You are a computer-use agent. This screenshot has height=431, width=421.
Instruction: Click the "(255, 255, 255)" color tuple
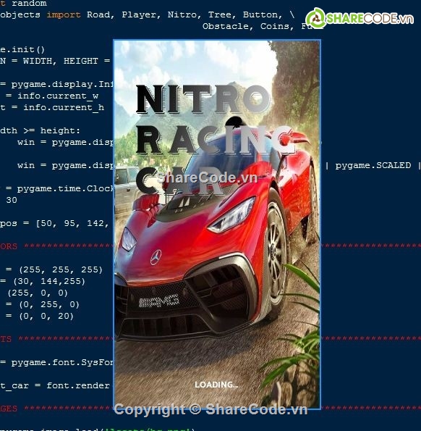coord(61,269)
